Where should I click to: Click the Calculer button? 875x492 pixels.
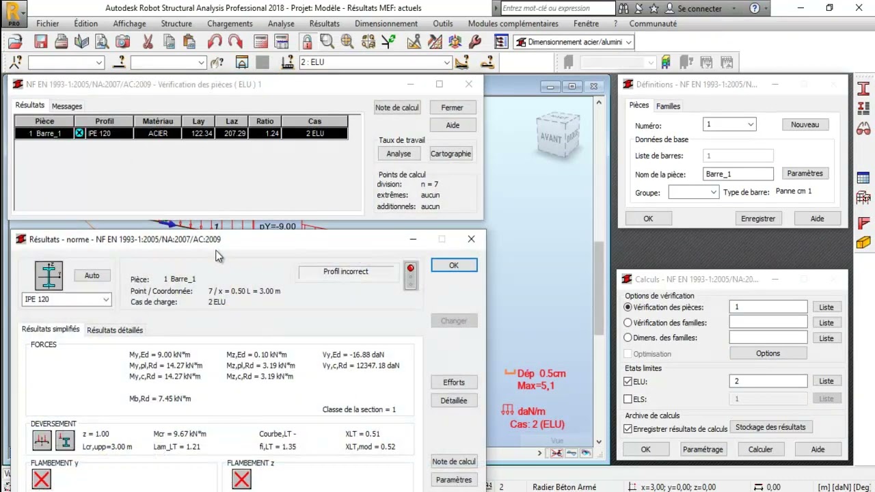760,450
